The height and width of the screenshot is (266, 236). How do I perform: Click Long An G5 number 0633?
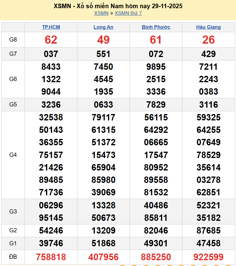(x=103, y=105)
